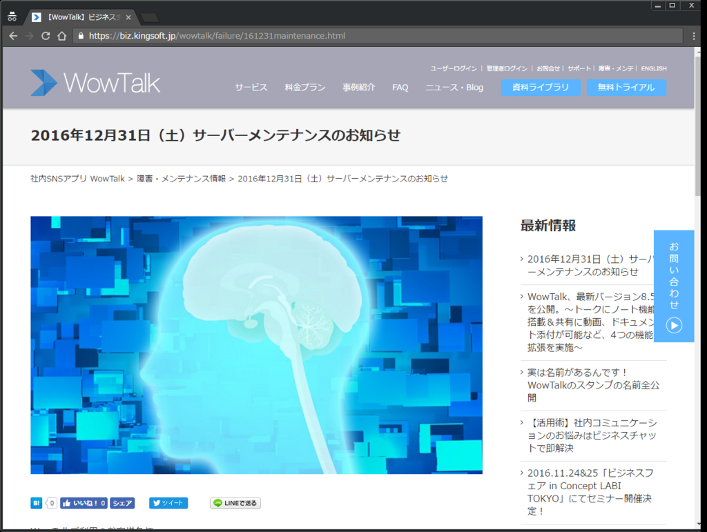Minimize the browser window
707x532 pixels.
point(658,6)
